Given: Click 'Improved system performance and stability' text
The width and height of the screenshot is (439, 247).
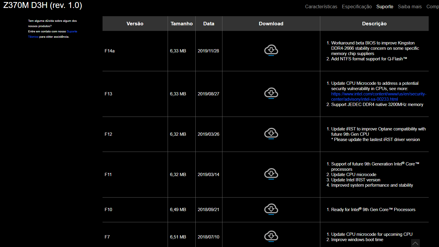Looking at the screenshot, I should click(x=372, y=185).
